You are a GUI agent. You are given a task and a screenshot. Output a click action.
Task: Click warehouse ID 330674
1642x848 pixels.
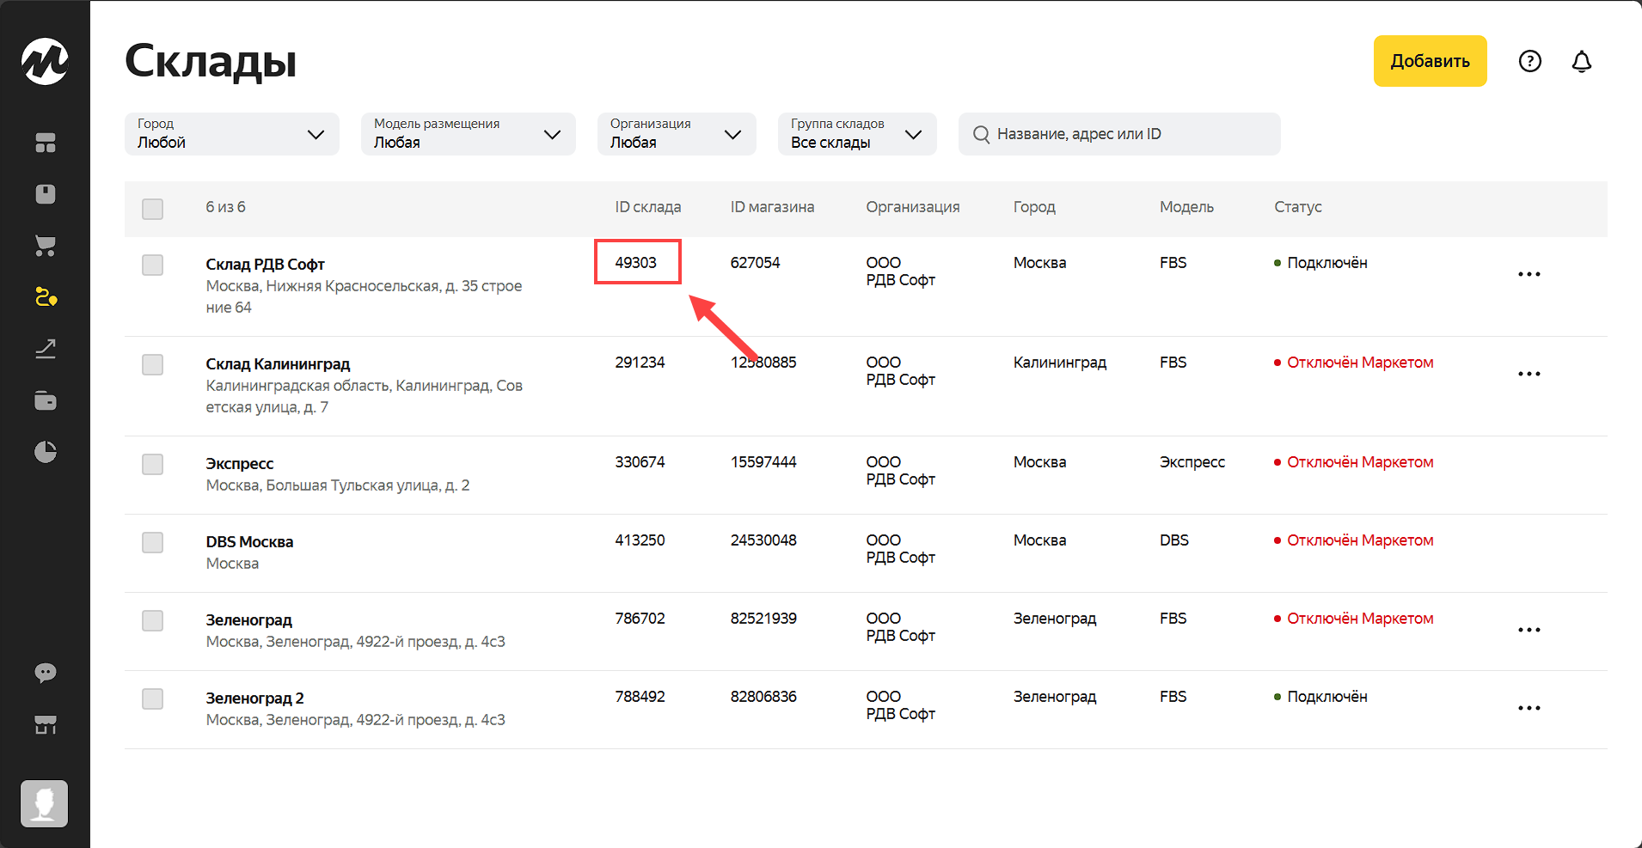640,462
